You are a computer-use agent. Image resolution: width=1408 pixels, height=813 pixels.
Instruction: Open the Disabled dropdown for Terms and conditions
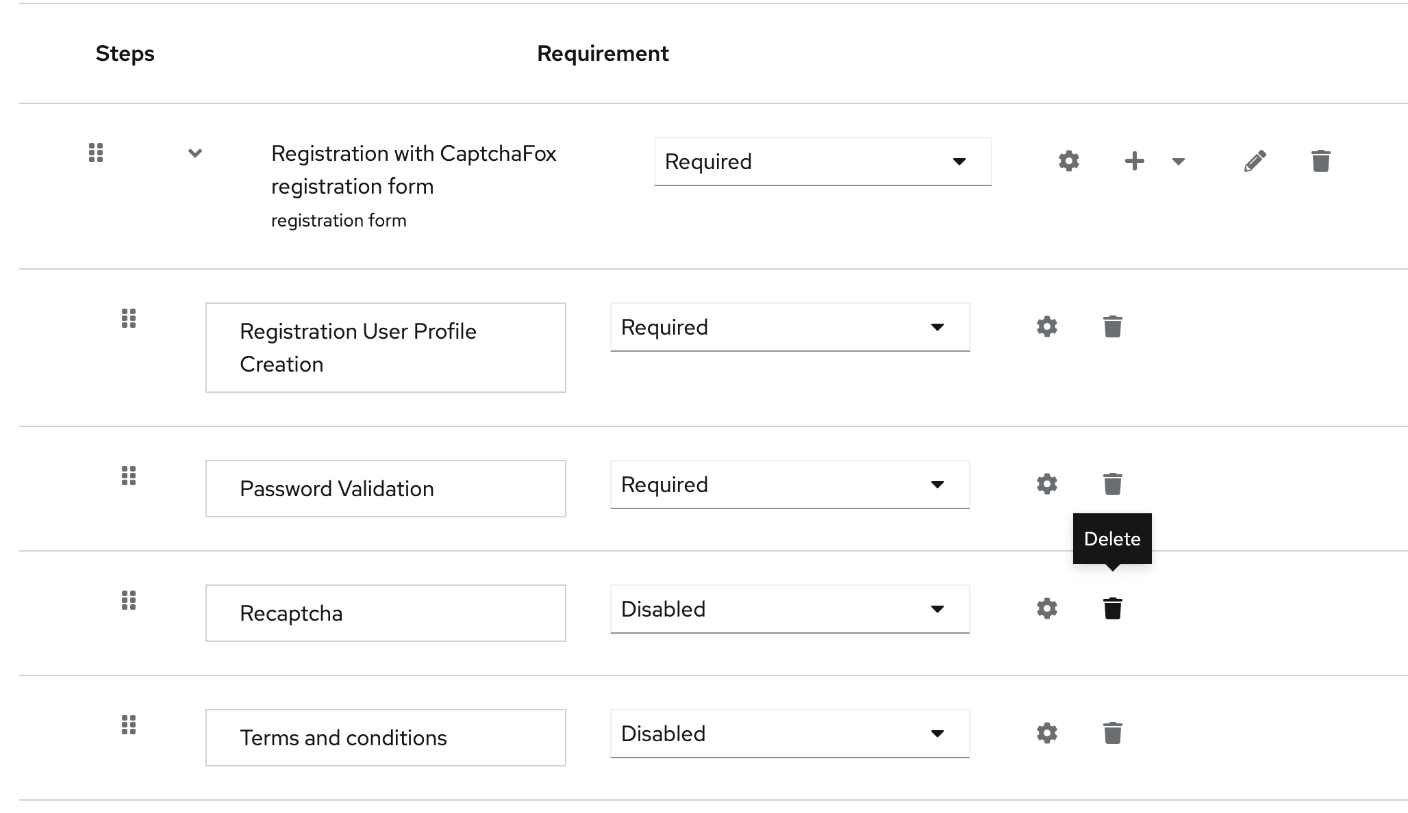(790, 734)
